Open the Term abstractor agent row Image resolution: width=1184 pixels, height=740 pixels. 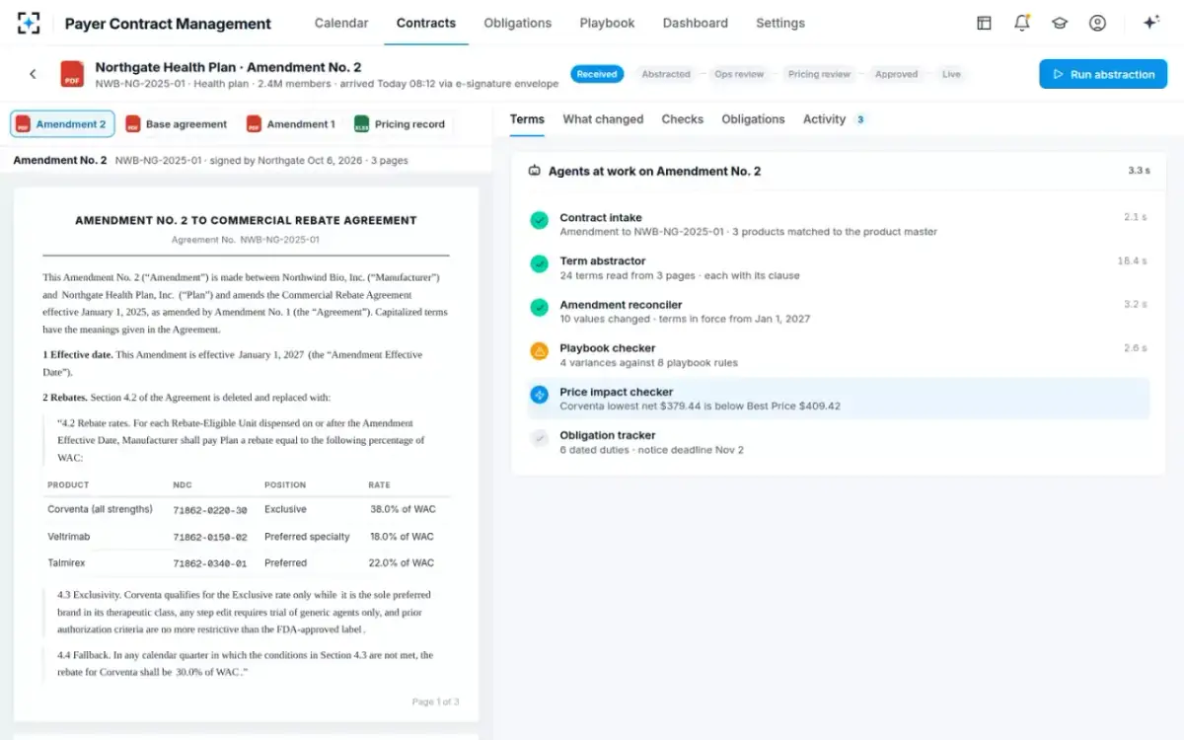point(839,267)
